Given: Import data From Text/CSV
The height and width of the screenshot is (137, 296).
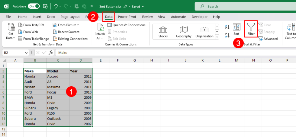Looking at the screenshot, I should coord(31,25).
